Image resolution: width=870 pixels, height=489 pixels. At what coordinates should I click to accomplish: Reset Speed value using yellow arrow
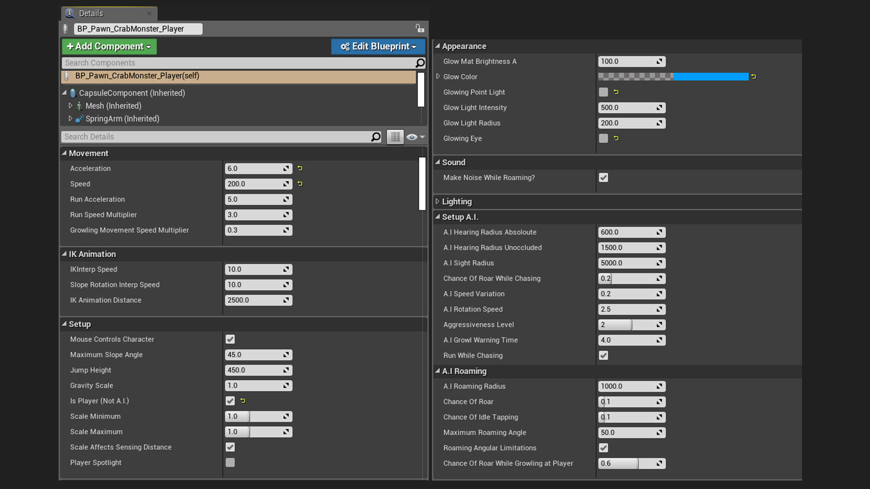point(300,184)
